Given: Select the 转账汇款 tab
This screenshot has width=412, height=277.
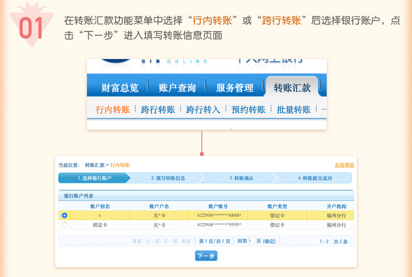Looking at the screenshot, I should tap(292, 88).
